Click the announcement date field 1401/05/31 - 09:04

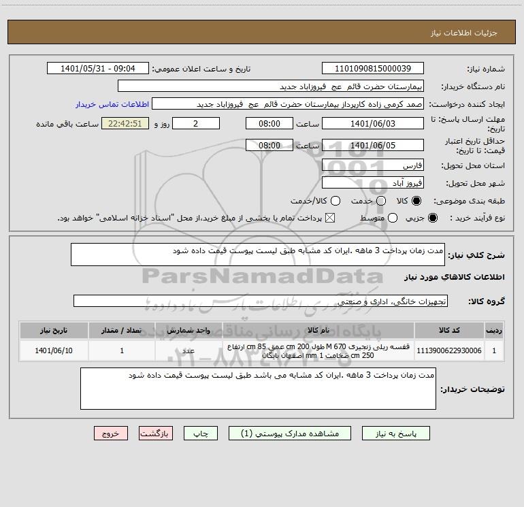coord(98,68)
